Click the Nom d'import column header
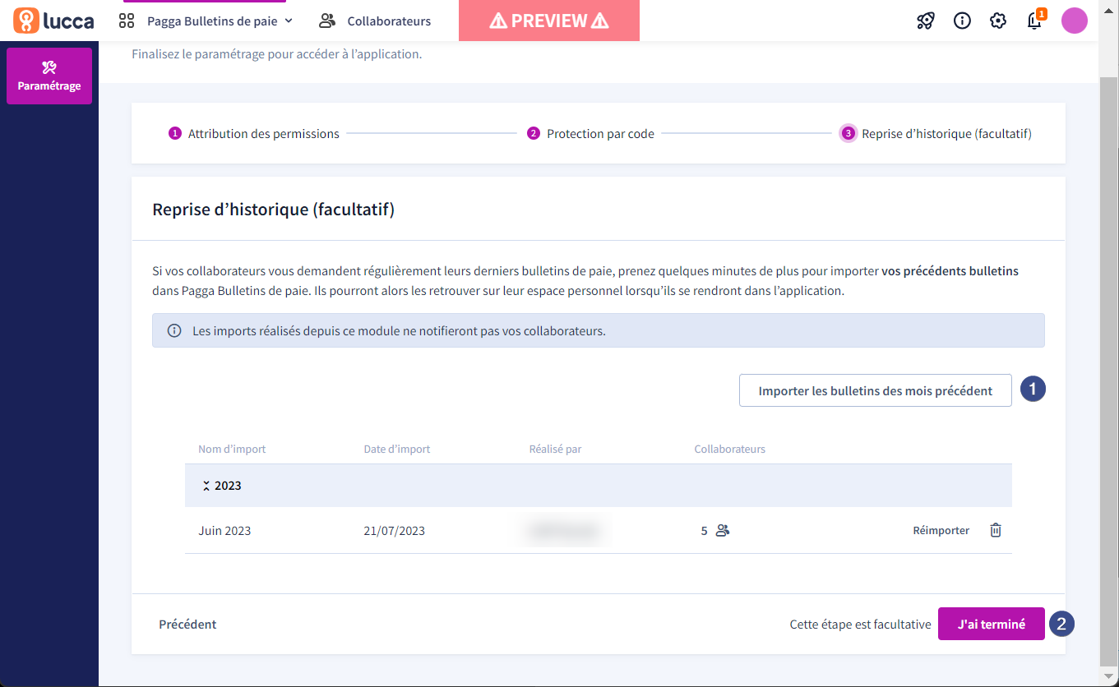The height and width of the screenshot is (687, 1119). click(232, 449)
